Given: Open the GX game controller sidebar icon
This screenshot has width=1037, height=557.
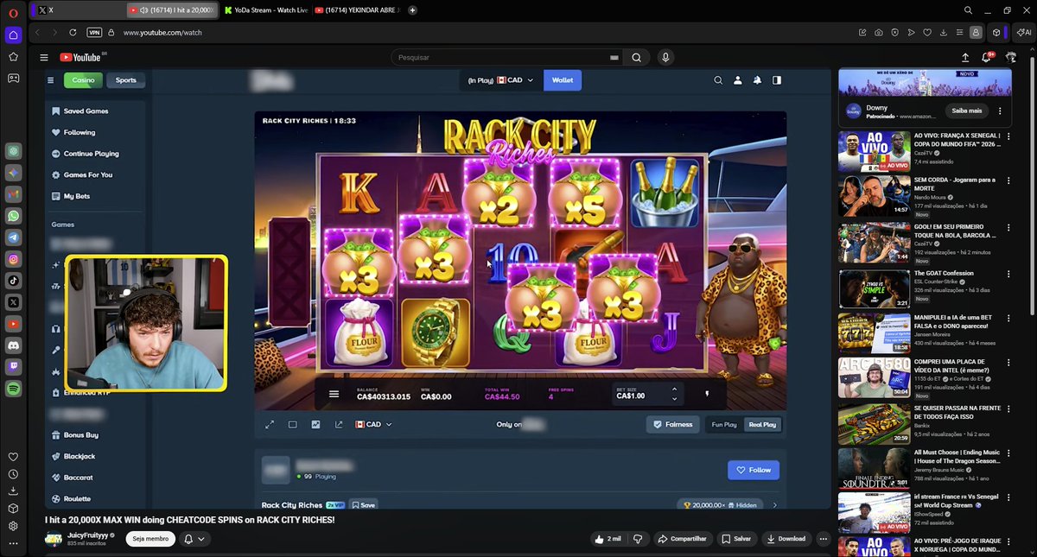Looking at the screenshot, I should 13,79.
